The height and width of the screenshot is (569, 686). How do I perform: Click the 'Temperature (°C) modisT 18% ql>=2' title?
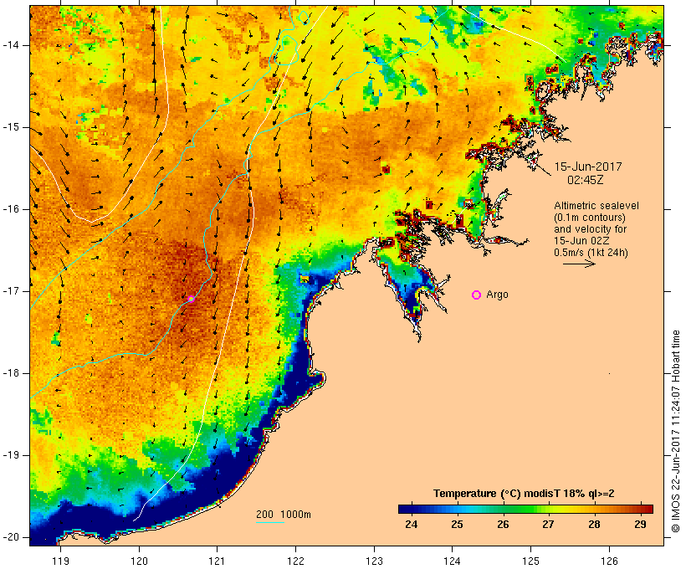(x=524, y=494)
